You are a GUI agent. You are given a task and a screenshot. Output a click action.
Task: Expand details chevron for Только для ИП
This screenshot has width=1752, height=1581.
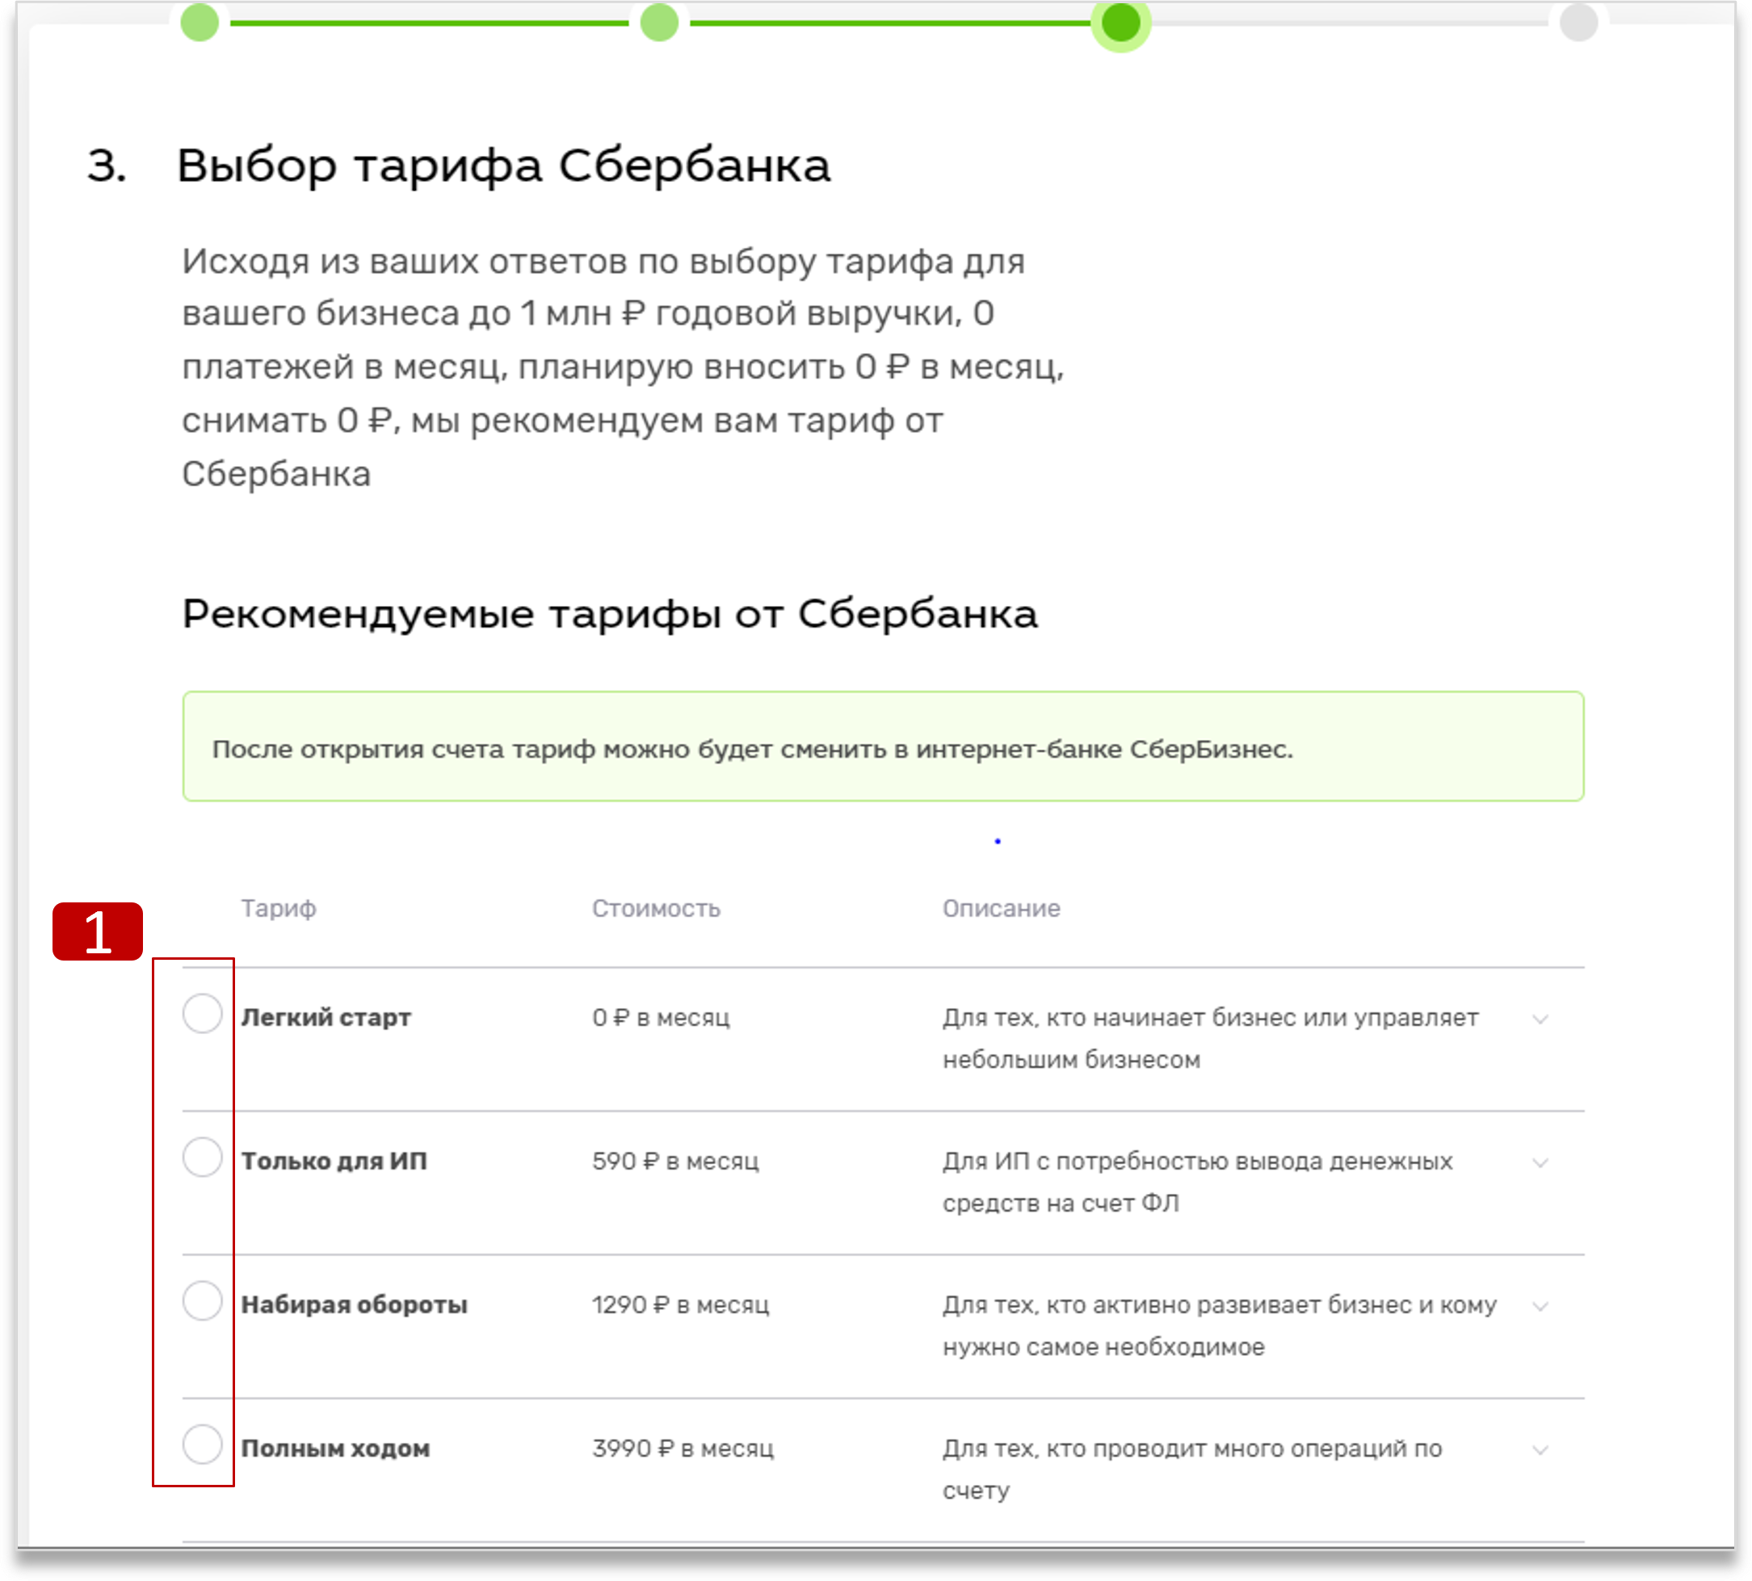1540,1163
